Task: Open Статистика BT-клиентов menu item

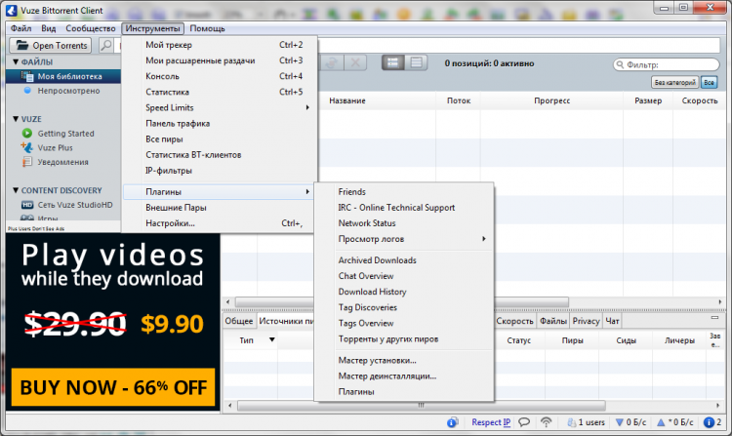Action: tap(220, 155)
